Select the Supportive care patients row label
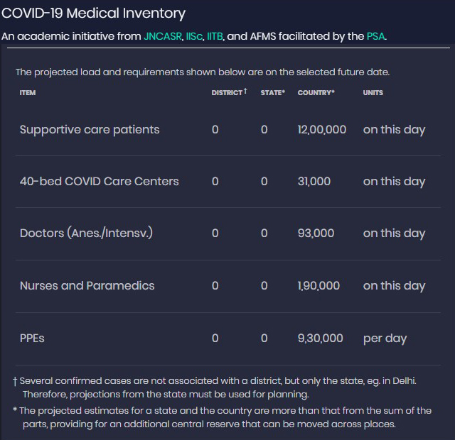 coord(90,130)
